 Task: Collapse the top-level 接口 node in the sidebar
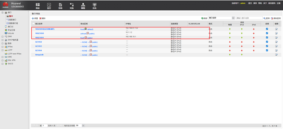click(3, 13)
